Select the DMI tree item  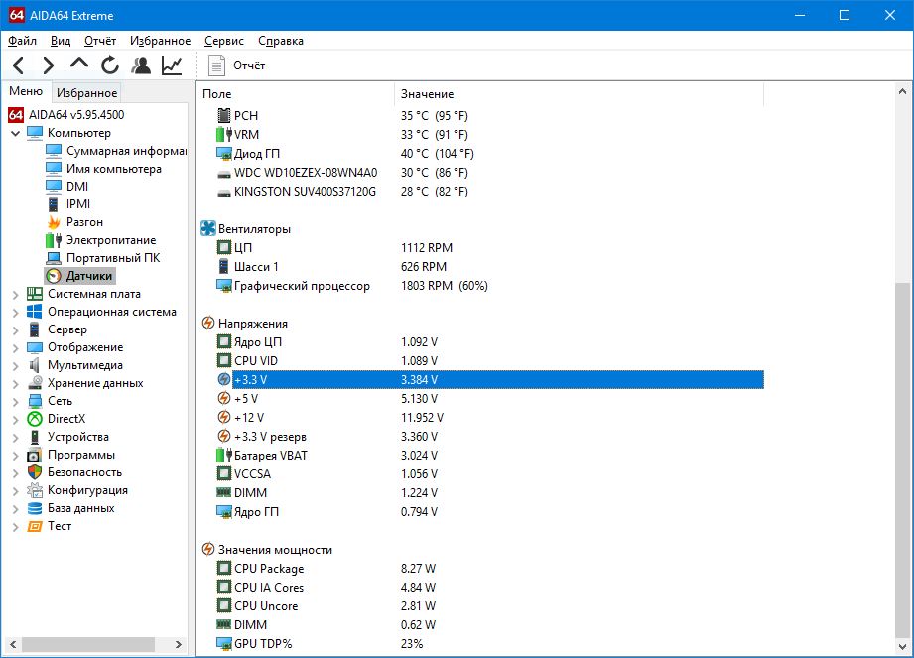[x=77, y=187]
